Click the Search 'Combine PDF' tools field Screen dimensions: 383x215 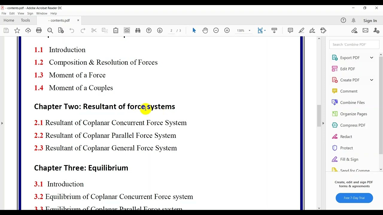pos(354,44)
